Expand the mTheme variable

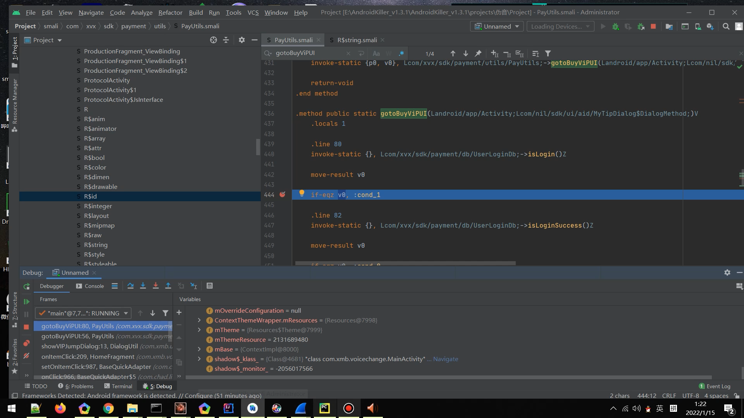199,330
